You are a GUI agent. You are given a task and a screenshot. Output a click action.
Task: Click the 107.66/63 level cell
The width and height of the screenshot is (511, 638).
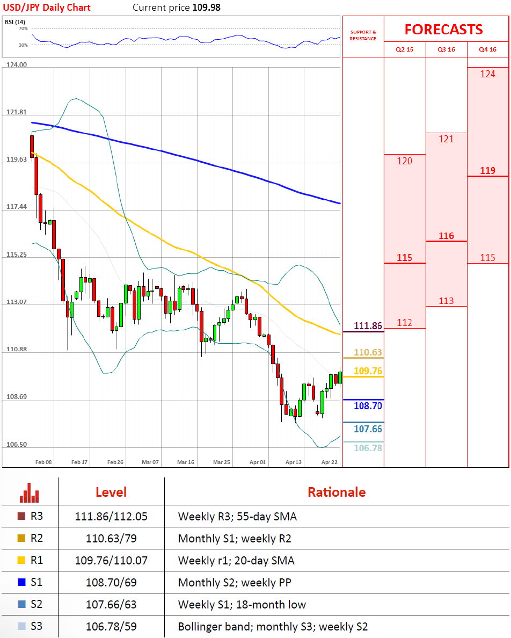[x=111, y=604]
